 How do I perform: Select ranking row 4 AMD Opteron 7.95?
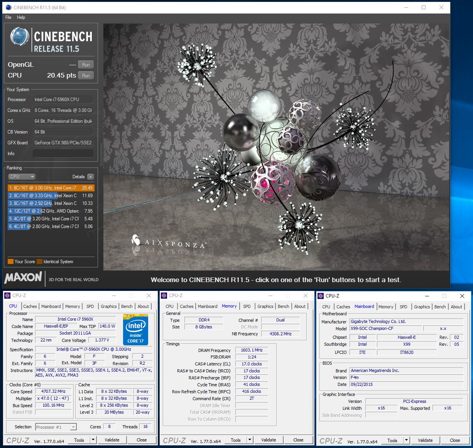point(51,211)
